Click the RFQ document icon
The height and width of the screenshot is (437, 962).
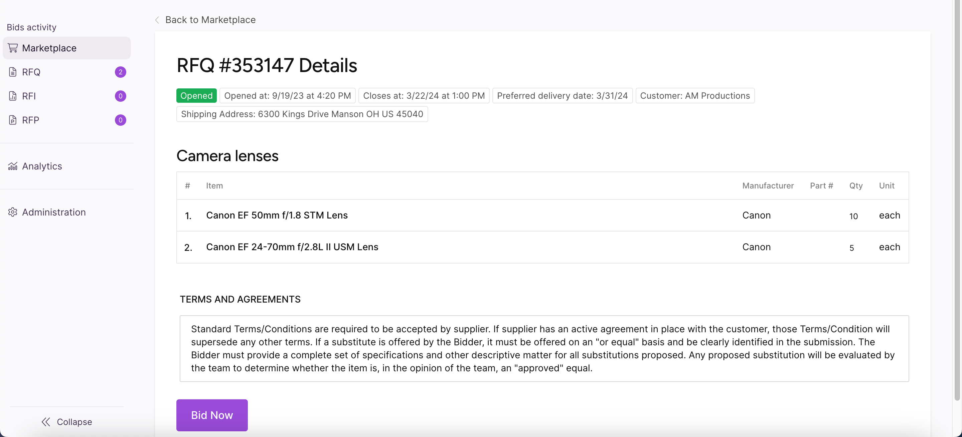13,72
